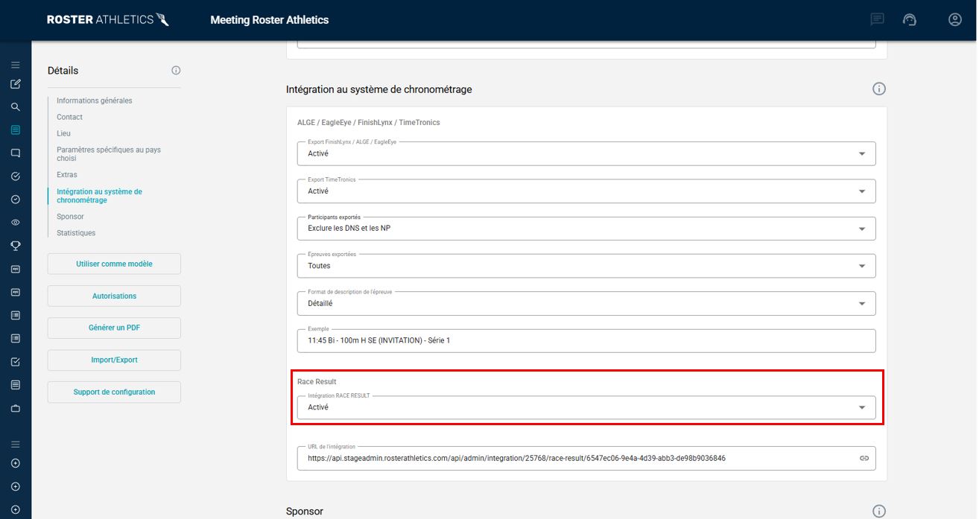
Task: Click Utiliser comme modèle button
Action: pyautogui.click(x=114, y=264)
